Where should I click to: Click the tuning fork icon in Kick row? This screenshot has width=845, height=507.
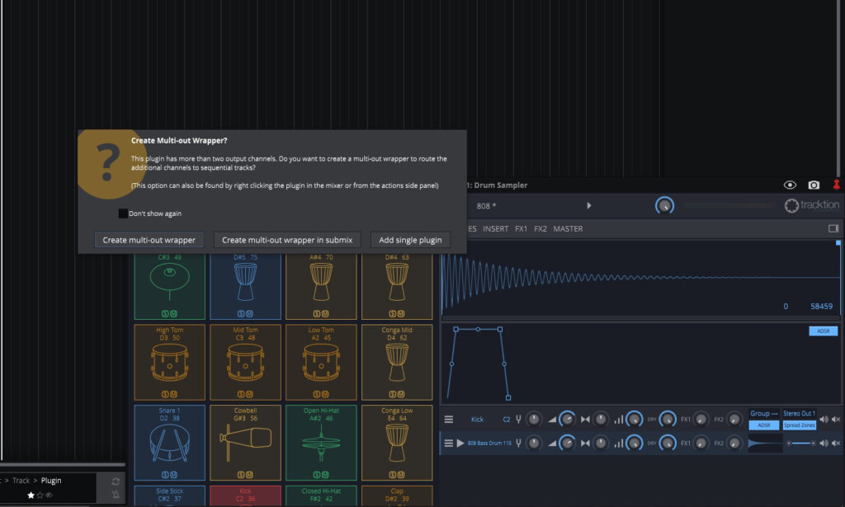click(518, 420)
